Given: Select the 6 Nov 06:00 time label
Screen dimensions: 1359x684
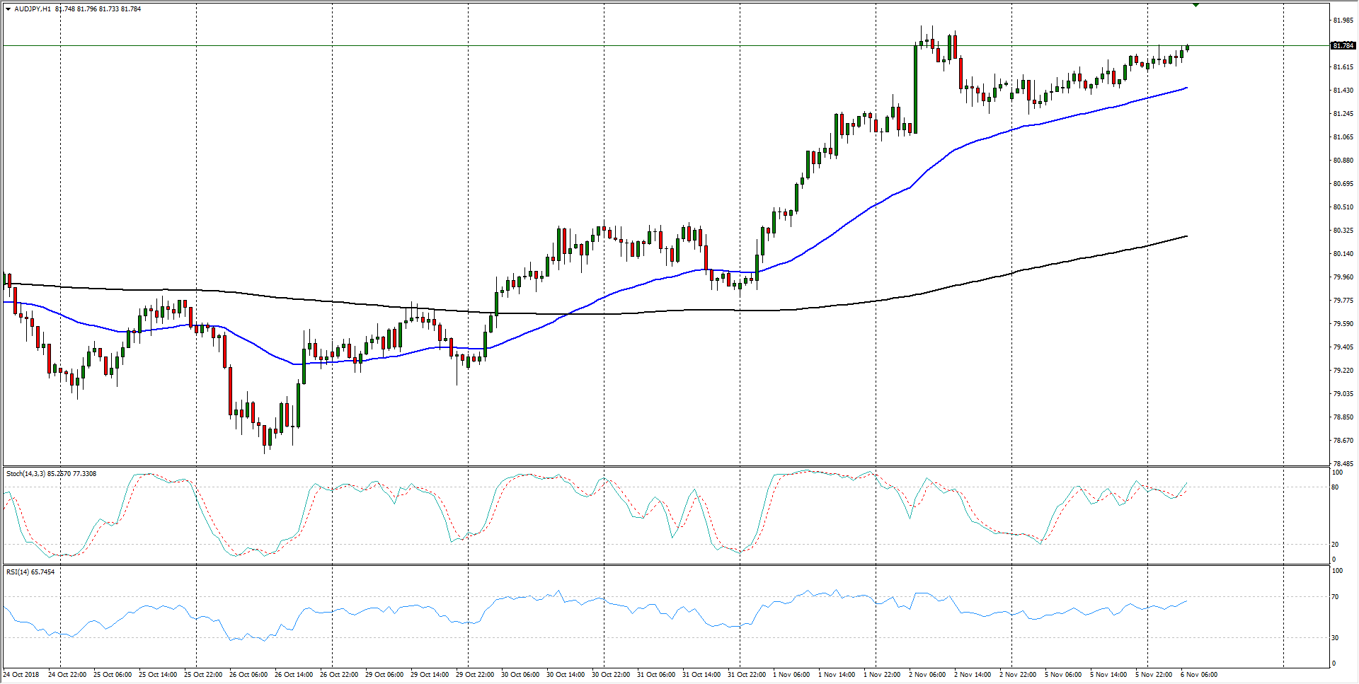Looking at the screenshot, I should tap(1199, 675).
